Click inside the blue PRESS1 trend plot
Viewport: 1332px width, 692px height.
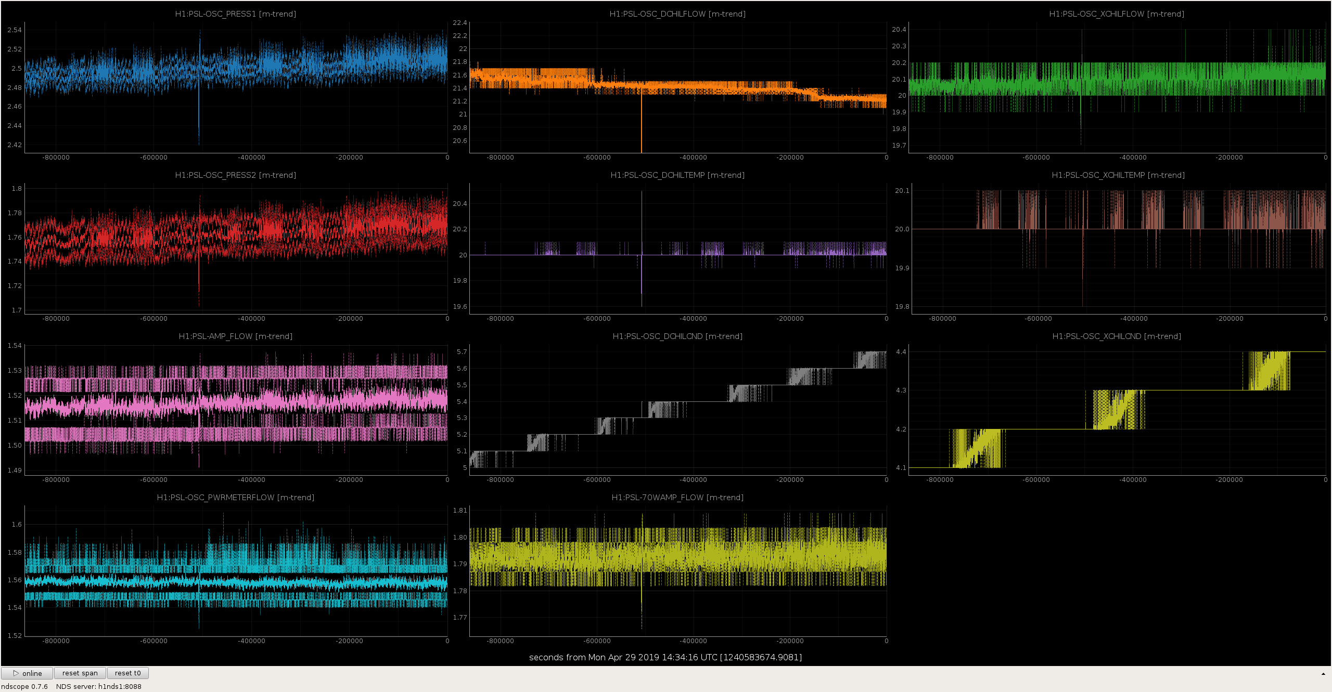[236, 87]
